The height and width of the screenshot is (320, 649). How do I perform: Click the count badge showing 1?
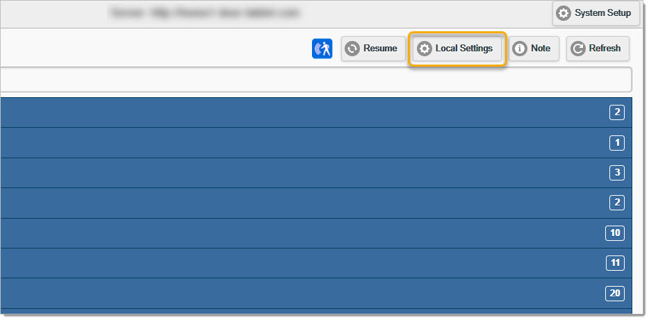(x=617, y=143)
